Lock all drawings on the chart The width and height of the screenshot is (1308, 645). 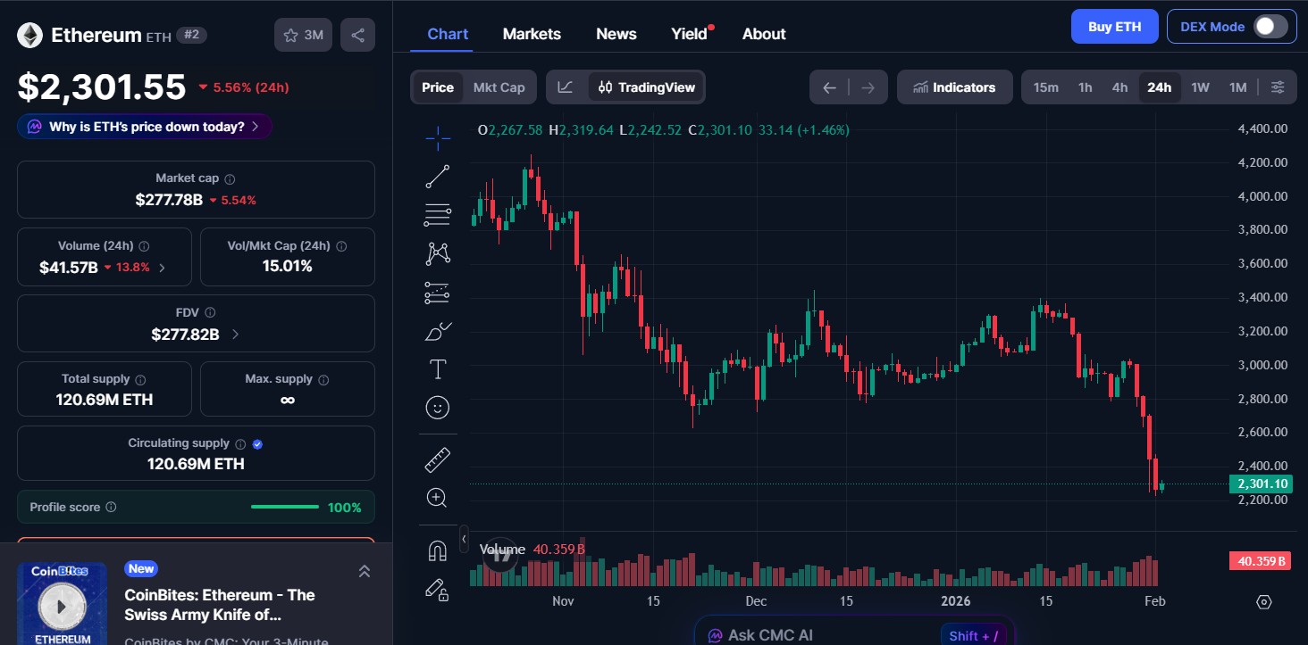click(x=437, y=590)
